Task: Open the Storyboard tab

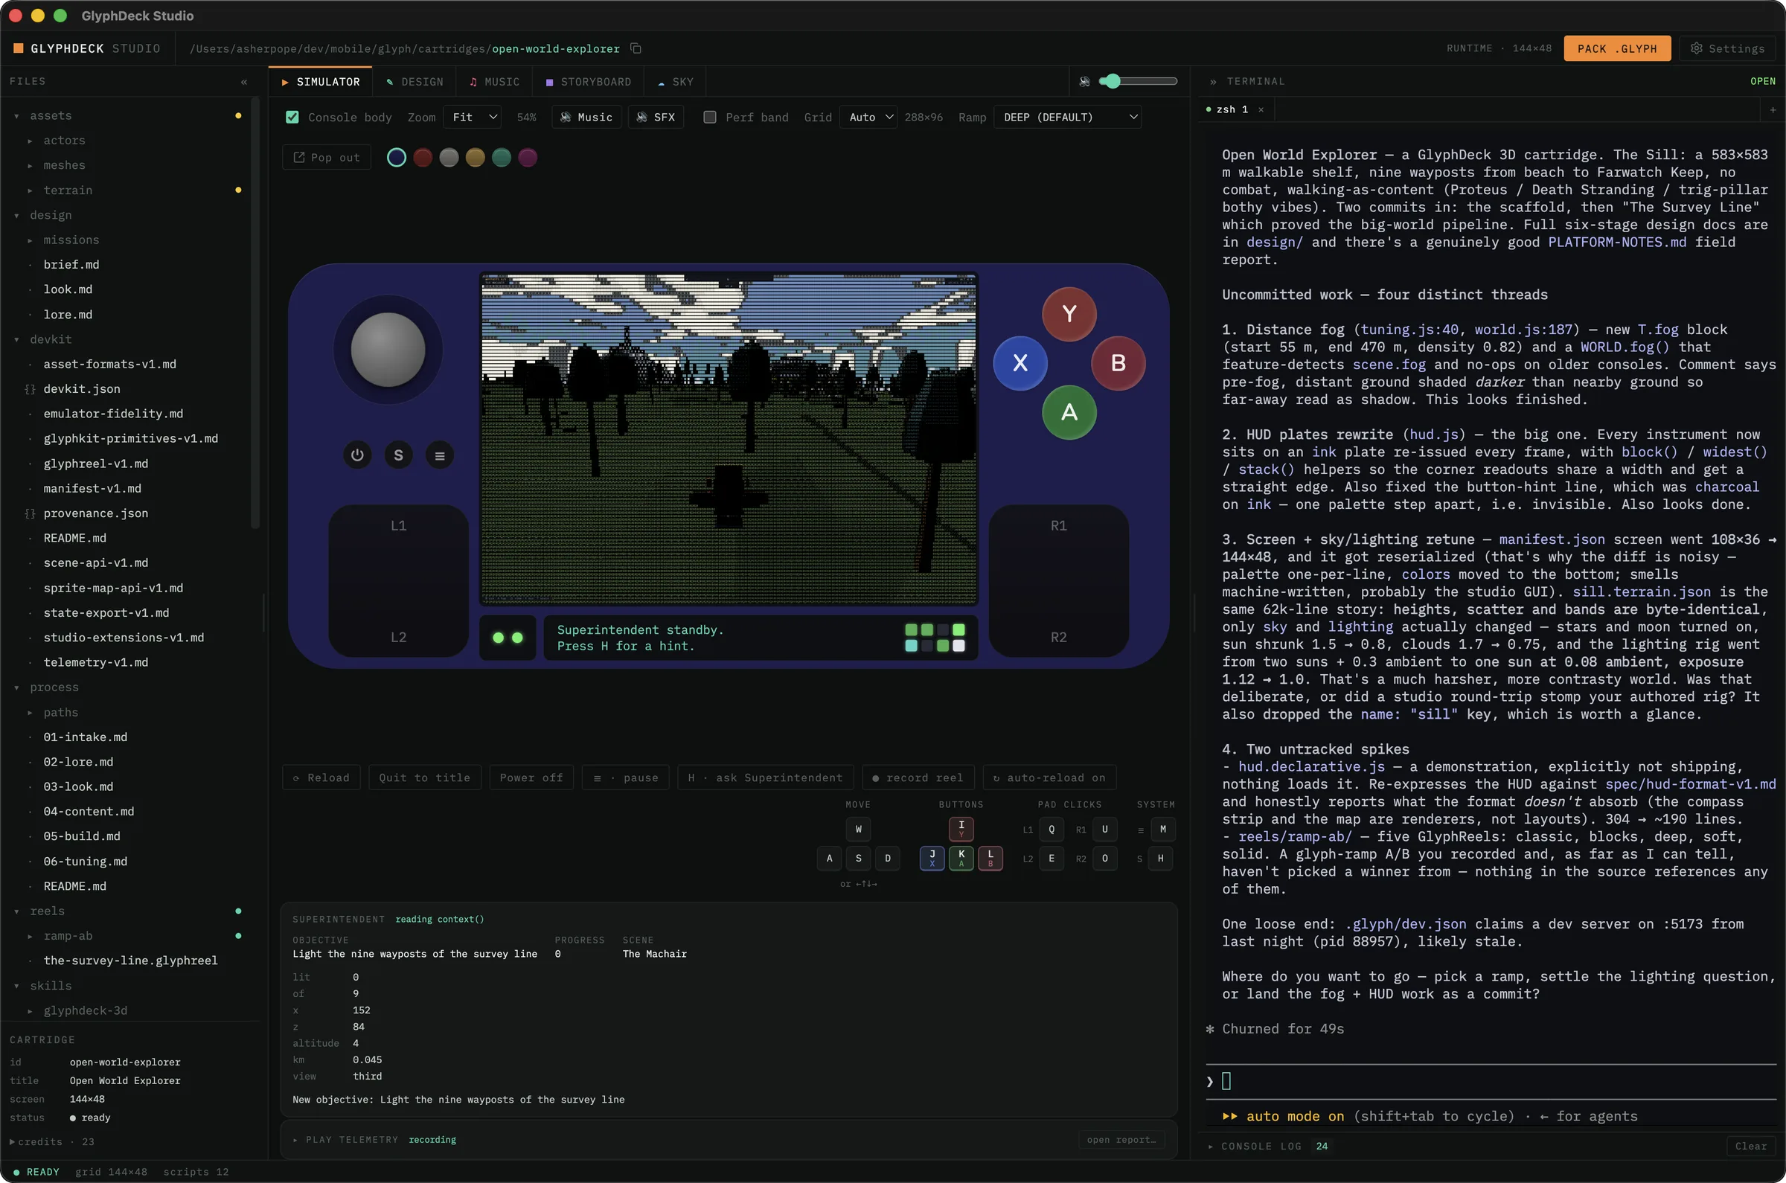Action: coord(589,82)
